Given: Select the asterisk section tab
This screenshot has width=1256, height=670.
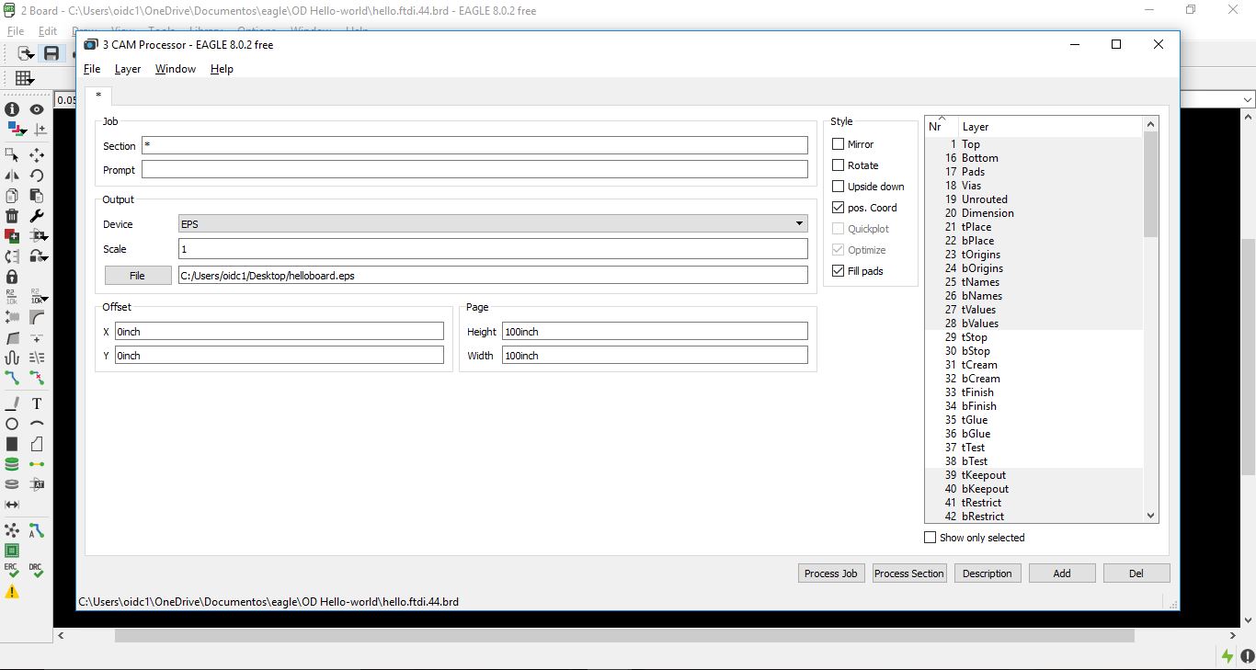Looking at the screenshot, I should click(x=98, y=96).
